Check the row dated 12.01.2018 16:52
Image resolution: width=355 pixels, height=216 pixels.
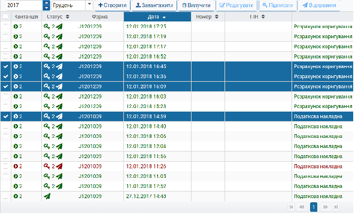[x=5, y=57]
